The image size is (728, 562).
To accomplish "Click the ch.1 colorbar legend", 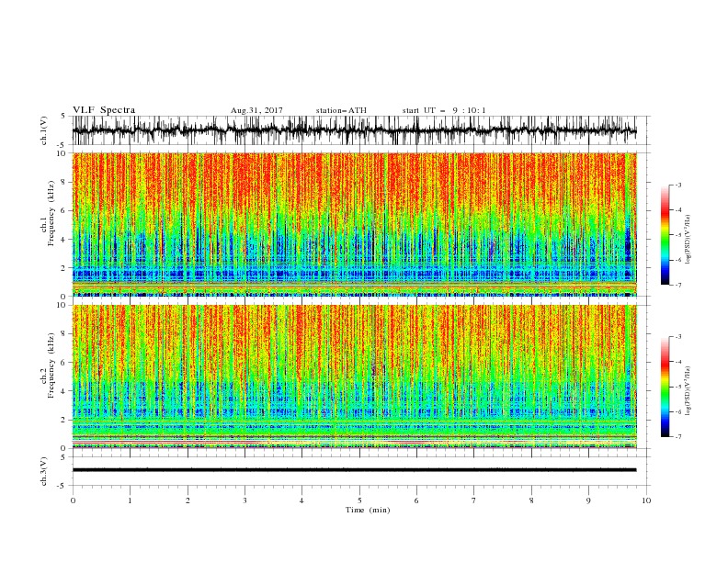I will click(x=665, y=235).
